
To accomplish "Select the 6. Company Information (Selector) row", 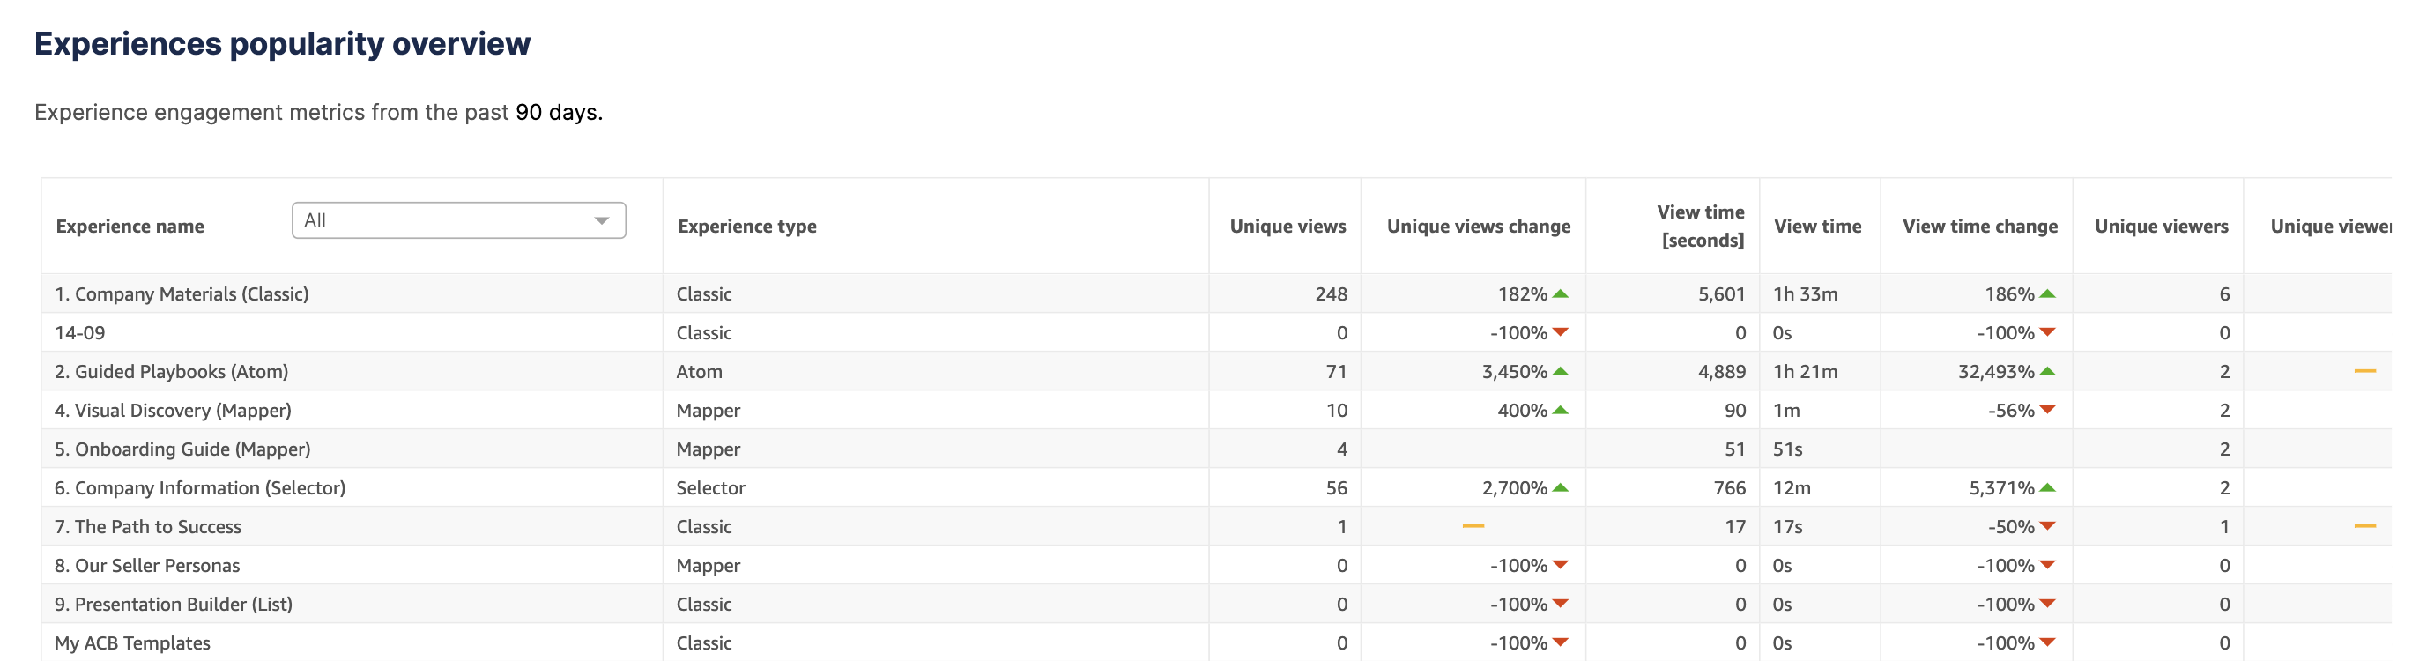I will 199,488.
